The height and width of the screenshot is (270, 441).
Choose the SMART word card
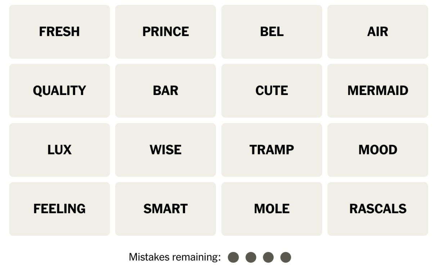click(x=166, y=209)
